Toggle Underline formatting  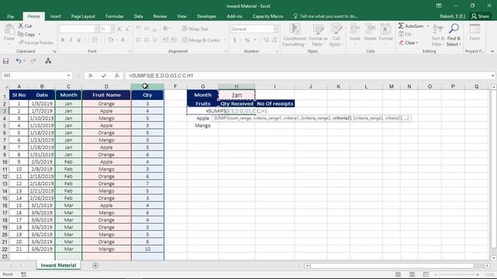78,40
